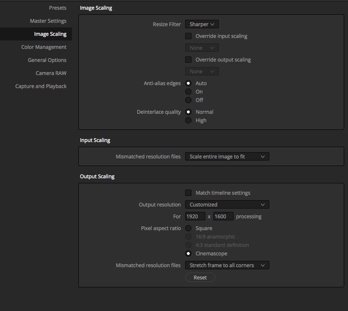Click the output width field 1920
The height and width of the screenshot is (311, 348).
click(x=195, y=216)
